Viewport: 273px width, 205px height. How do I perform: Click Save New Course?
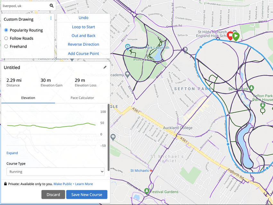coord(87,194)
